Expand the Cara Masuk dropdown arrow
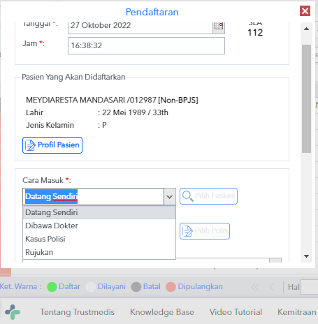This screenshot has width=318, height=324. [170, 197]
